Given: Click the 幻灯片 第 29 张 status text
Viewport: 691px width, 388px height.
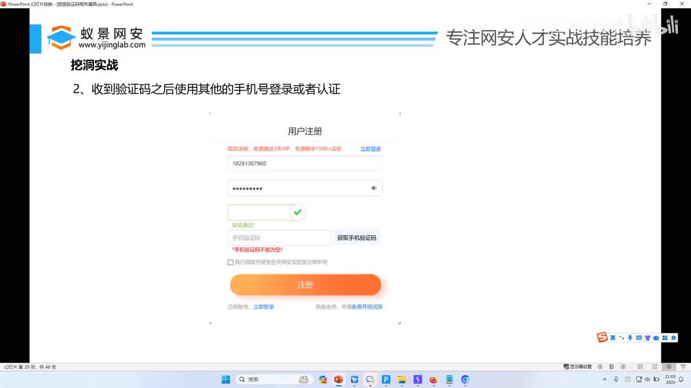Looking at the screenshot, I should tap(30, 367).
